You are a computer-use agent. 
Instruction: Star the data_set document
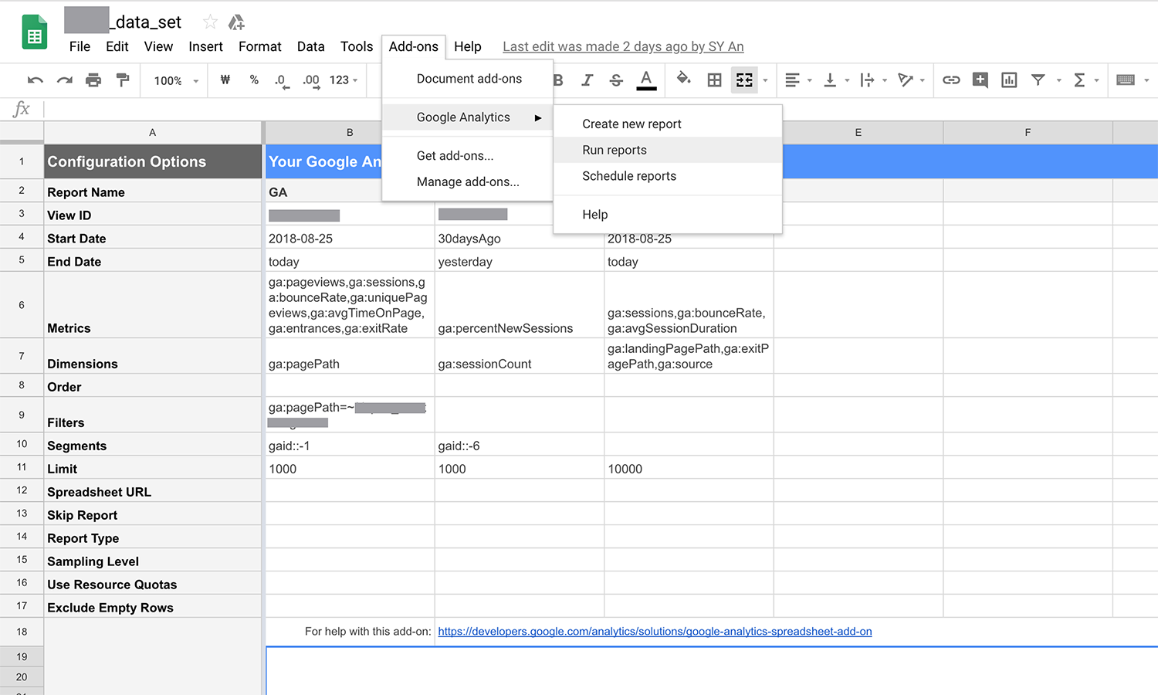(210, 22)
